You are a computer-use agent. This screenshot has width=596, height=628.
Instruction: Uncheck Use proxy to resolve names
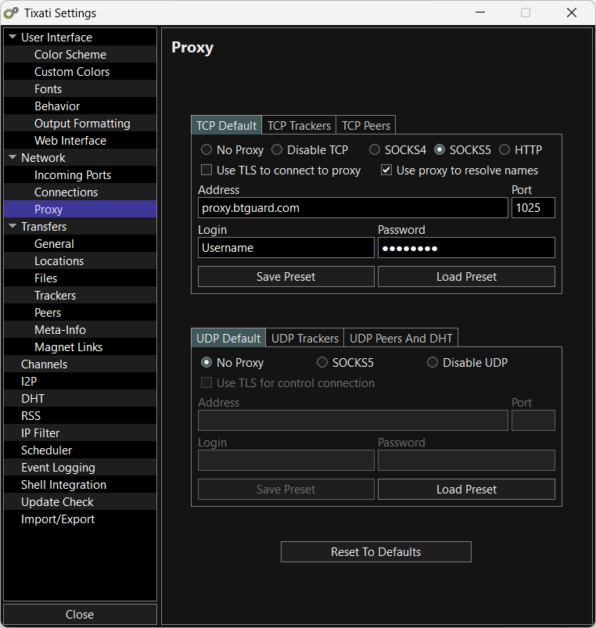pyautogui.click(x=386, y=170)
